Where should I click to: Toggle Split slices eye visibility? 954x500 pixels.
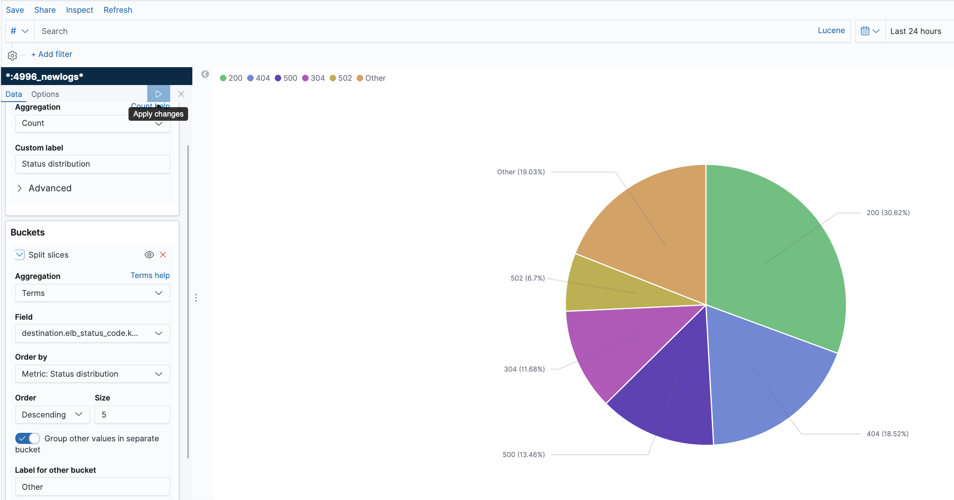(x=149, y=255)
